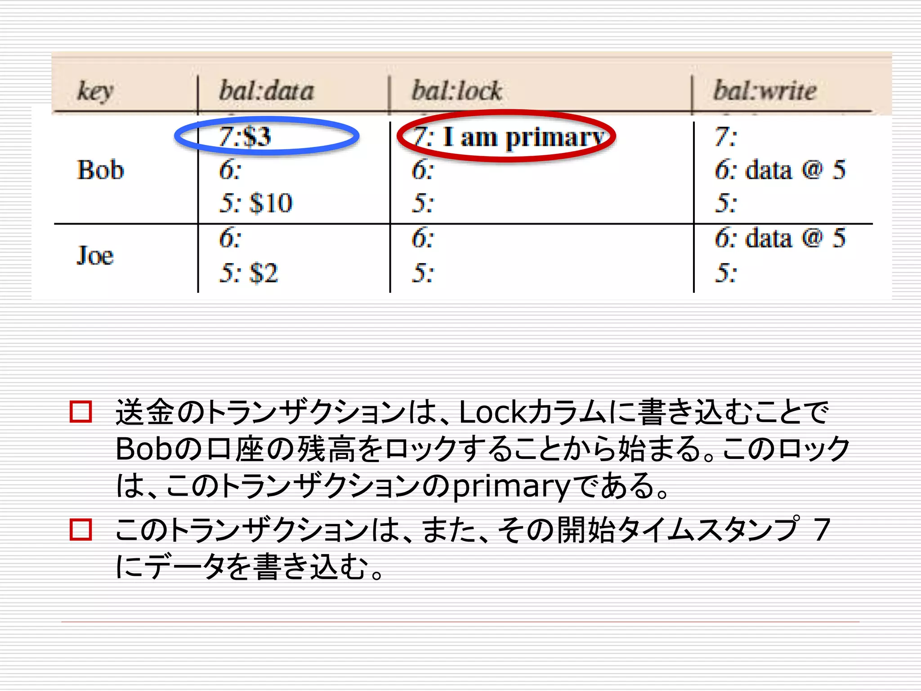Click the 'key' column header

point(95,92)
